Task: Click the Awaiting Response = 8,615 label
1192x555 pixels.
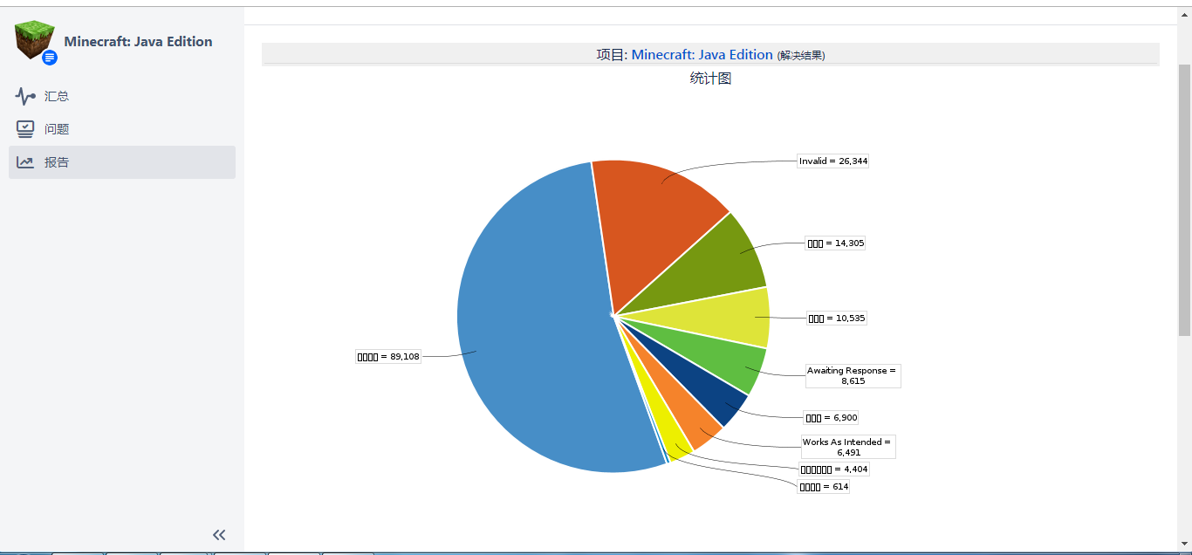Action: coord(852,376)
